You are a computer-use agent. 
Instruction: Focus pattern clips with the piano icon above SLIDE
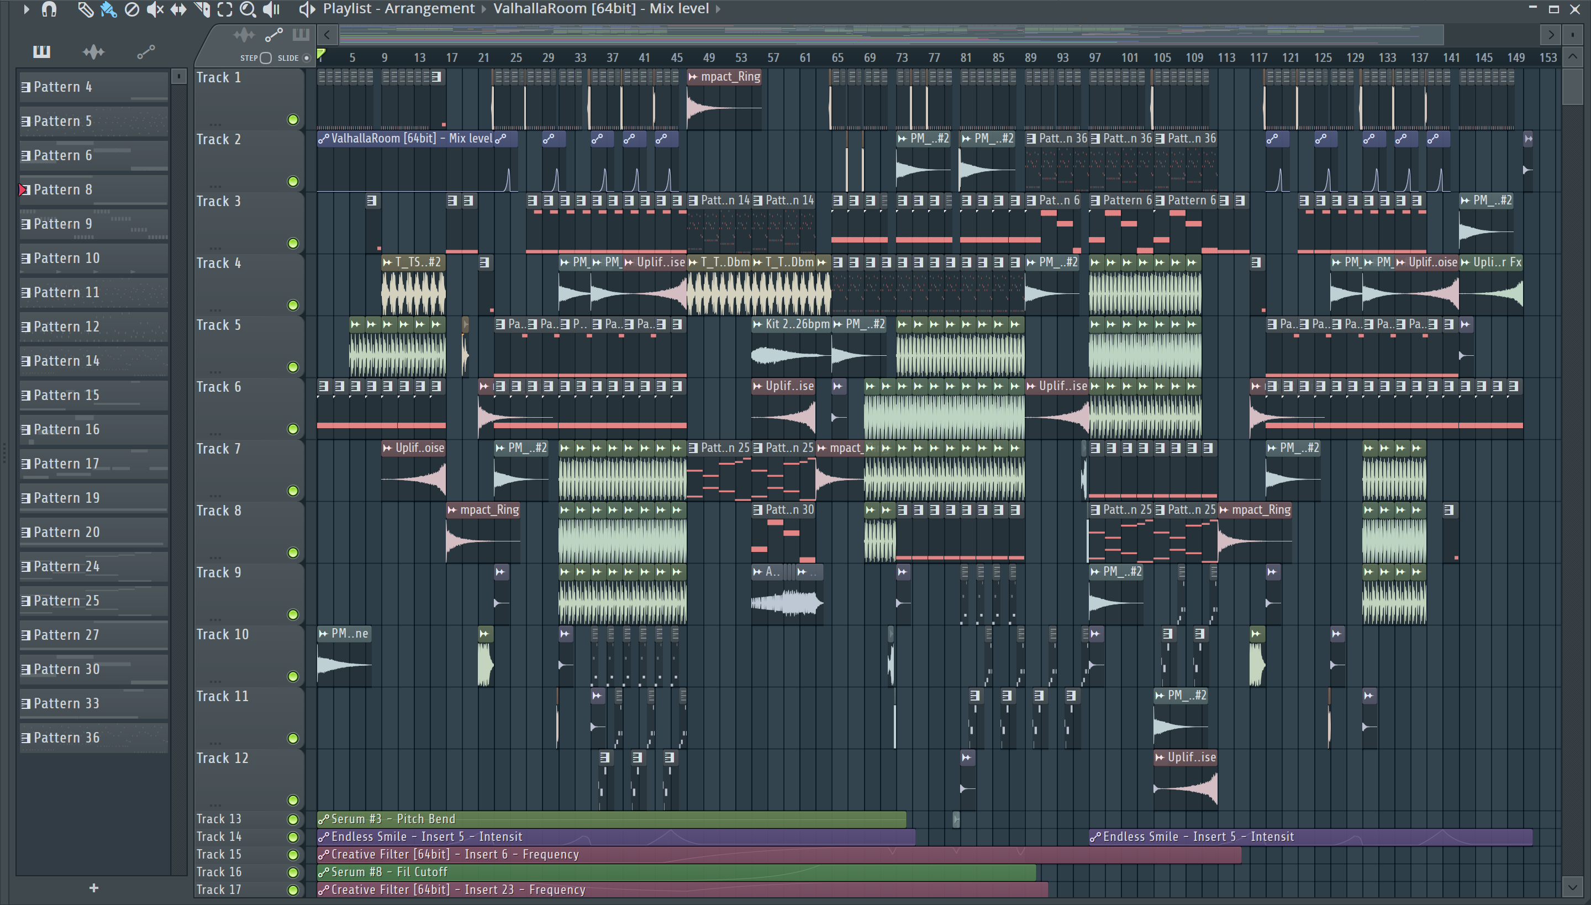tap(301, 35)
